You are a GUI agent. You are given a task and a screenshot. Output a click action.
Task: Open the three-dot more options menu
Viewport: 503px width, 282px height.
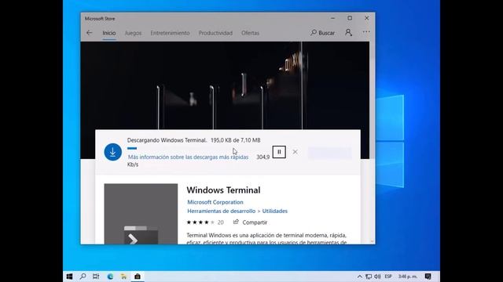(366, 32)
